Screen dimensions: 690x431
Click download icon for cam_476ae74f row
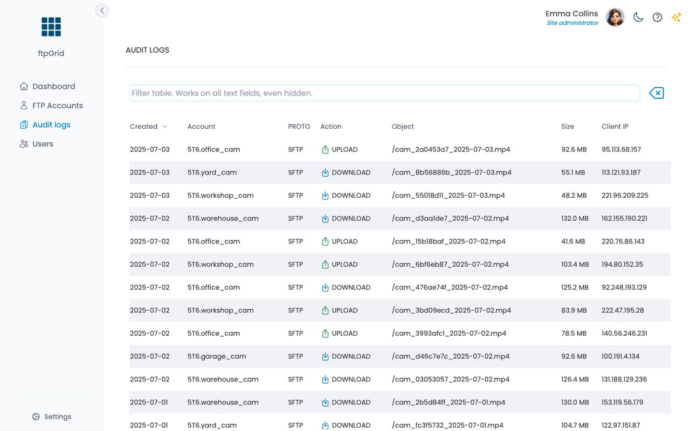pyautogui.click(x=325, y=288)
